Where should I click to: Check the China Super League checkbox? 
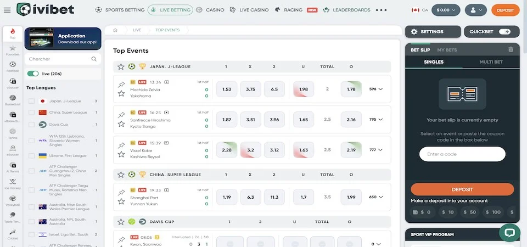click(32, 113)
